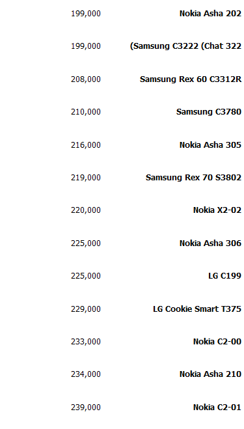
Task: Click the 210,000 price value
Action: 86,112
